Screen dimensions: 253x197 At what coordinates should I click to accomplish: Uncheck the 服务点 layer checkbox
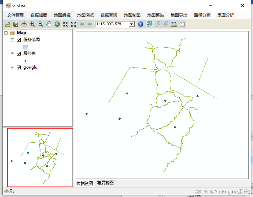18,53
